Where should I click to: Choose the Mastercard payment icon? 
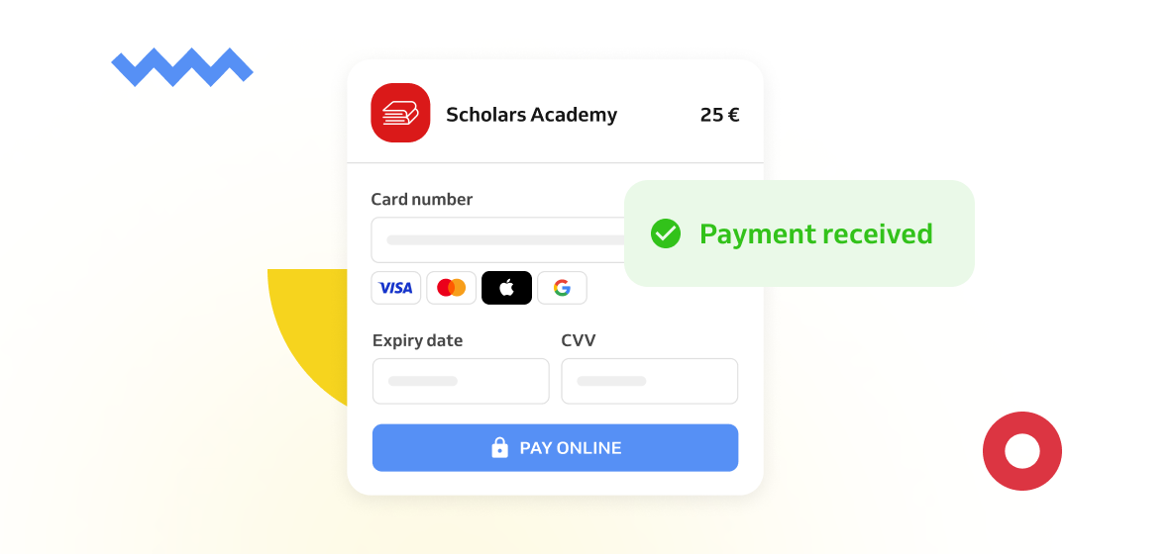click(x=451, y=288)
